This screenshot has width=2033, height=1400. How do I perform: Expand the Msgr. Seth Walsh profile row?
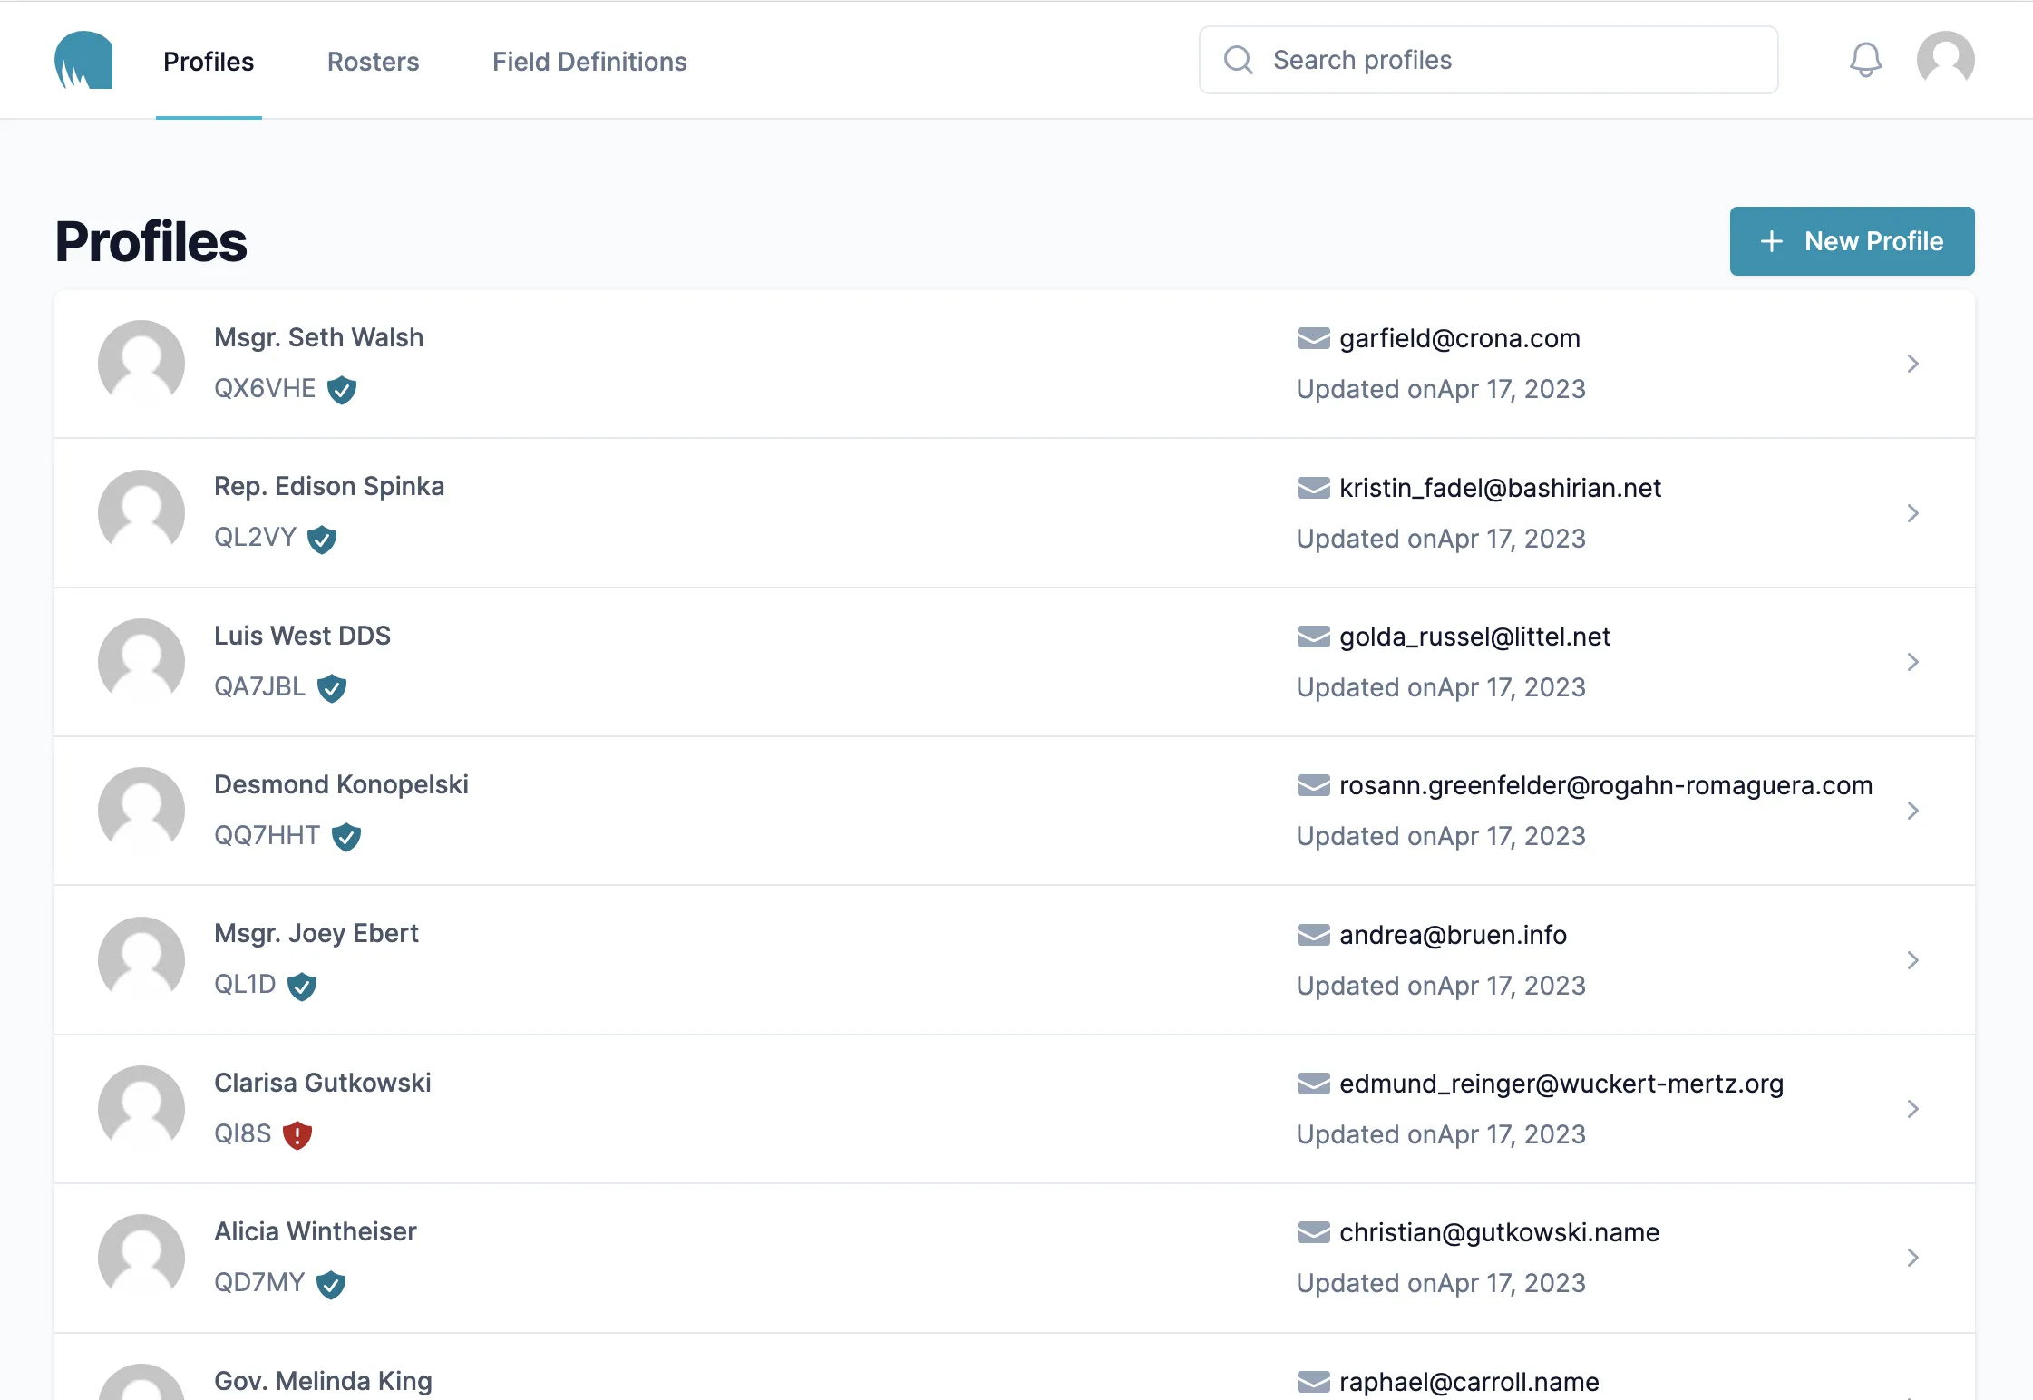[1912, 363]
